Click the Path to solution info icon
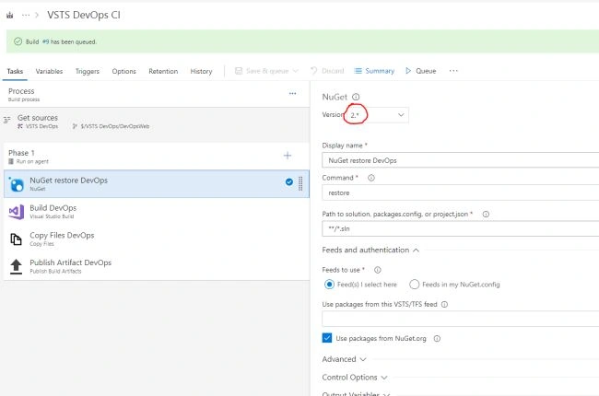 [486, 215]
